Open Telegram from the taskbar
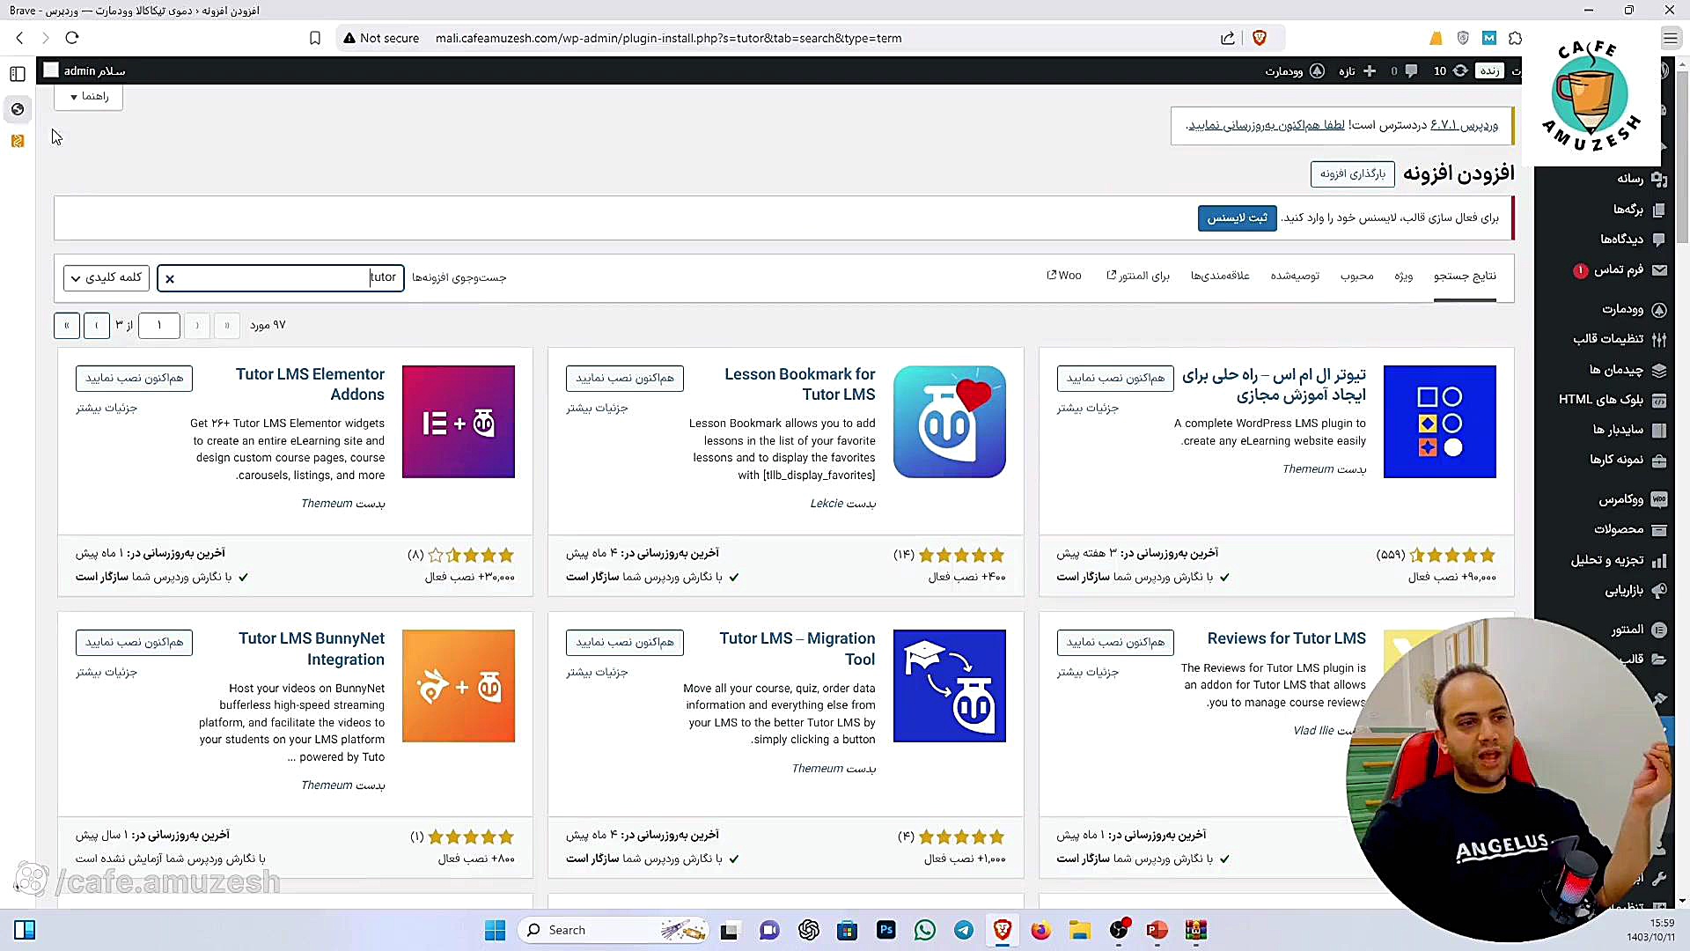Image resolution: width=1690 pixels, height=951 pixels. pos(964,930)
